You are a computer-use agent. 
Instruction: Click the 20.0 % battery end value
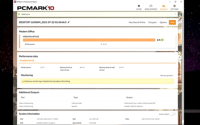(x=121, y=67)
